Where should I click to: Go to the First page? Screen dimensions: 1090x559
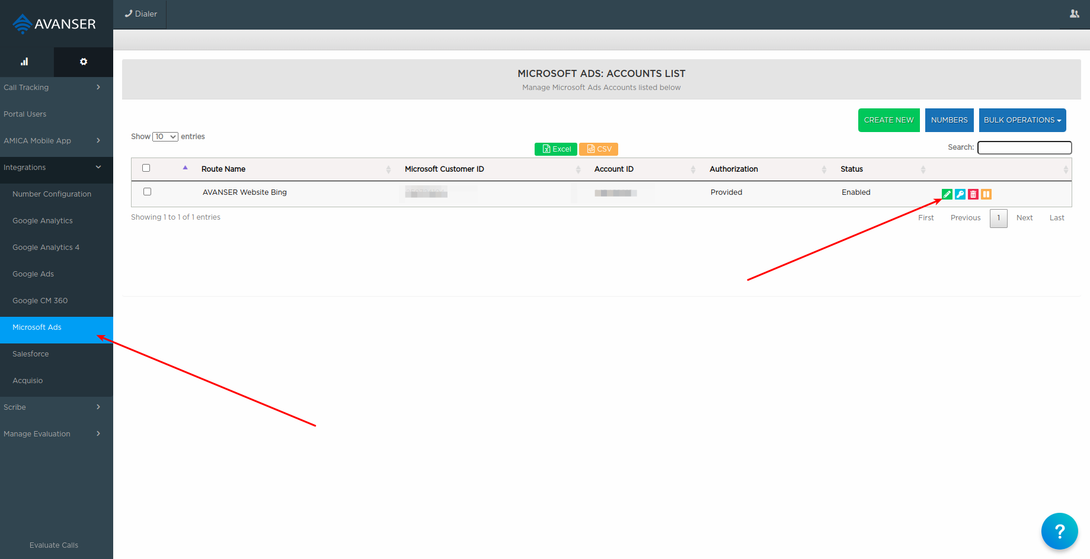point(926,218)
